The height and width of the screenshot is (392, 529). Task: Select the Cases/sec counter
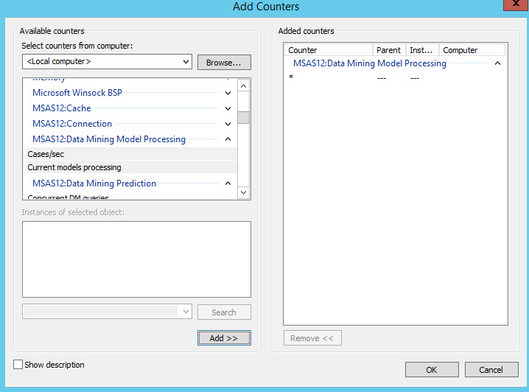coord(46,155)
